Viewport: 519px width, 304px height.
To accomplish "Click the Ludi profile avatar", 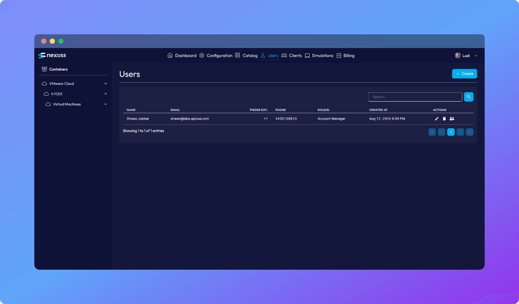I will [458, 56].
